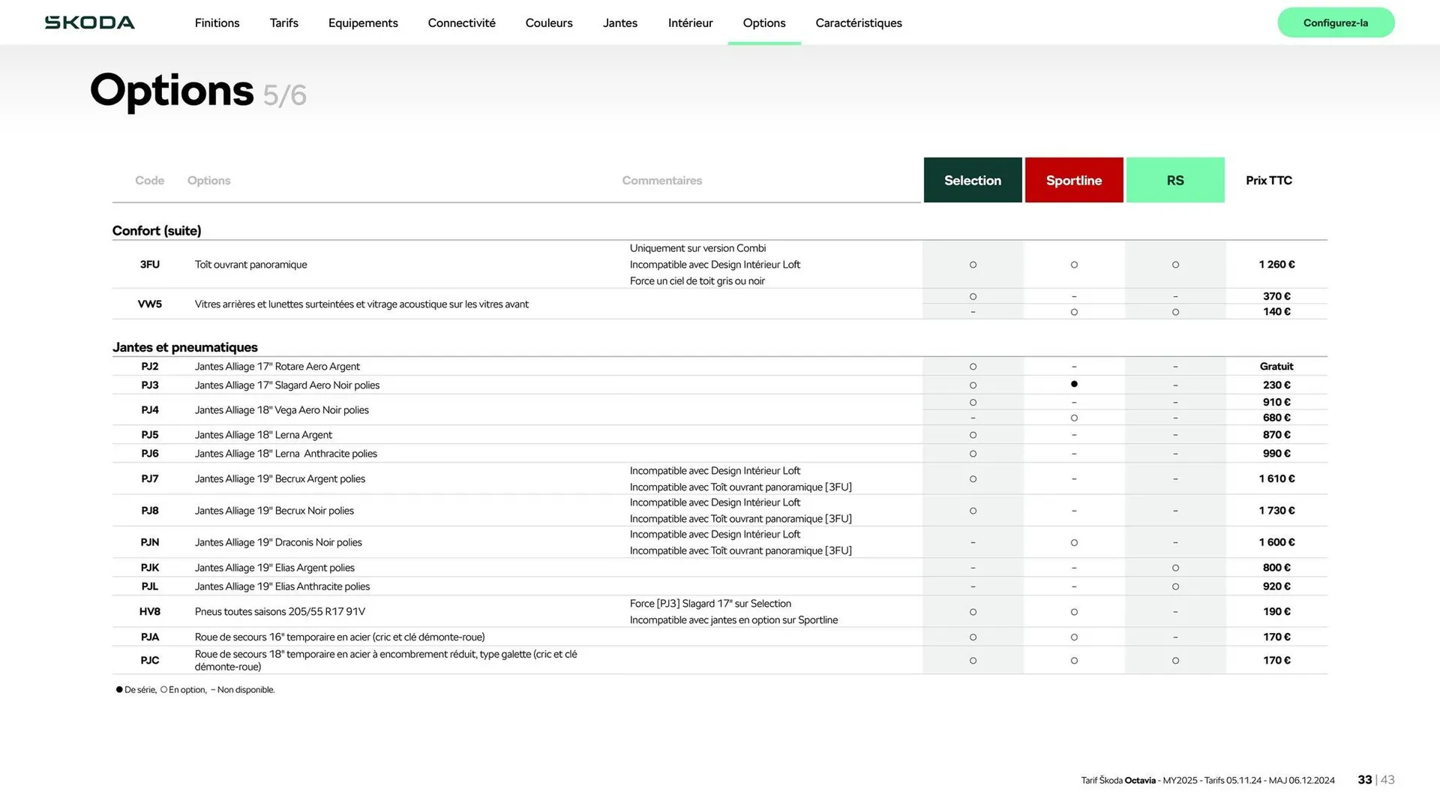This screenshot has width=1440, height=810.
Task: Click the page number 33 indicator
Action: tap(1364, 780)
